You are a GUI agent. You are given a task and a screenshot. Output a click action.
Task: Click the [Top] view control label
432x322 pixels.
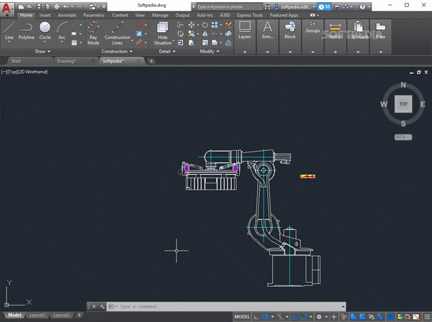[x=12, y=72]
